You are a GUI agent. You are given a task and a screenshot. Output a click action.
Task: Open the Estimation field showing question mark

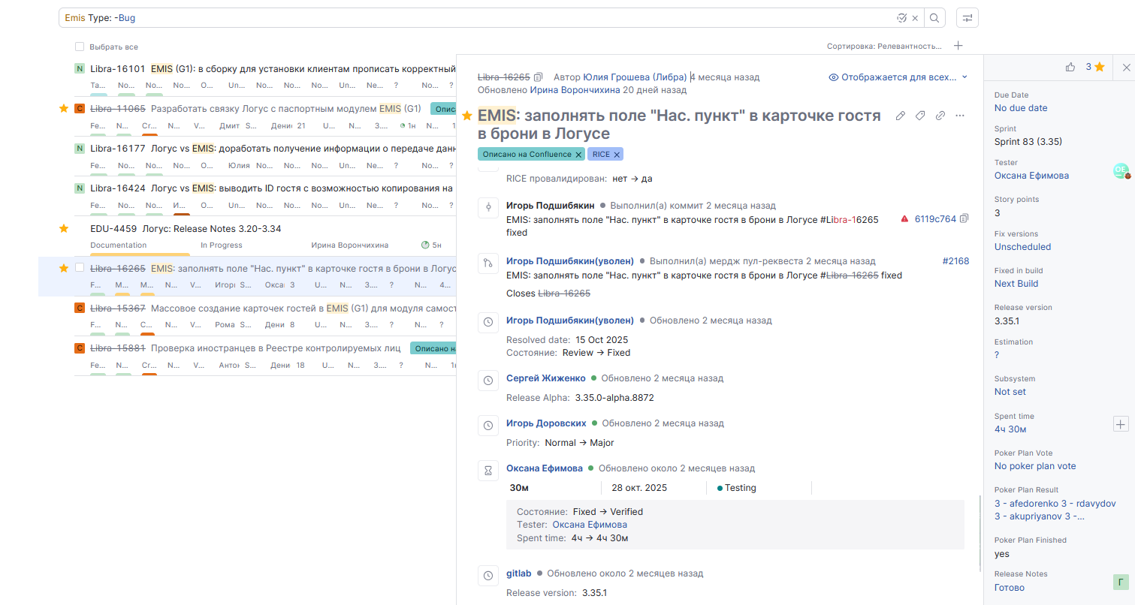tap(997, 355)
